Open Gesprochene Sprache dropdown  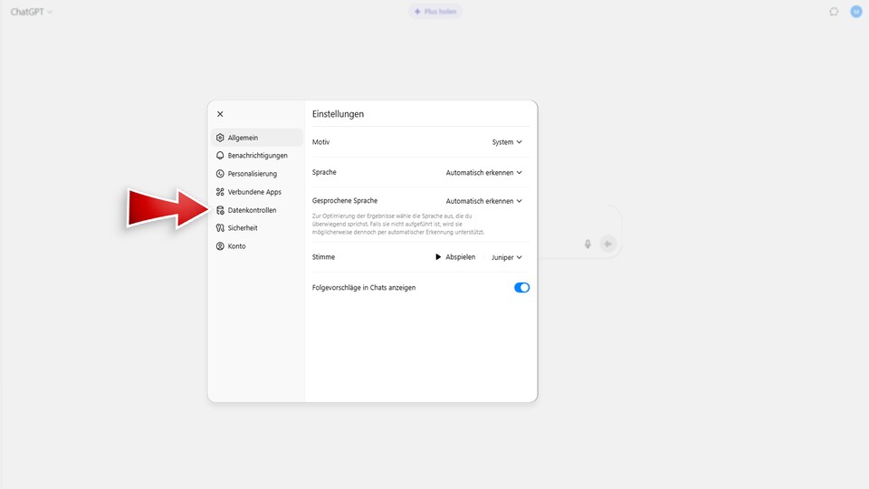pyautogui.click(x=484, y=201)
